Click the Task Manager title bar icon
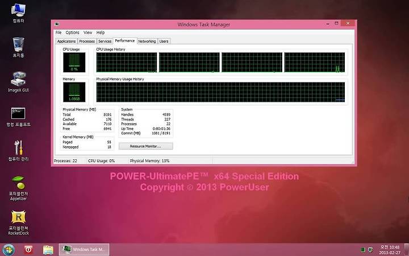Image resolution: width=409 pixels, height=256 pixels. (57, 24)
